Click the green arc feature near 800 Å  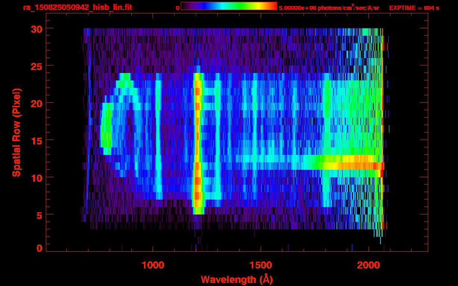point(106,128)
